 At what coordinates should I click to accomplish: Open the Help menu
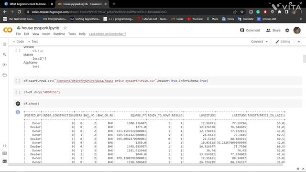coord(82,34)
